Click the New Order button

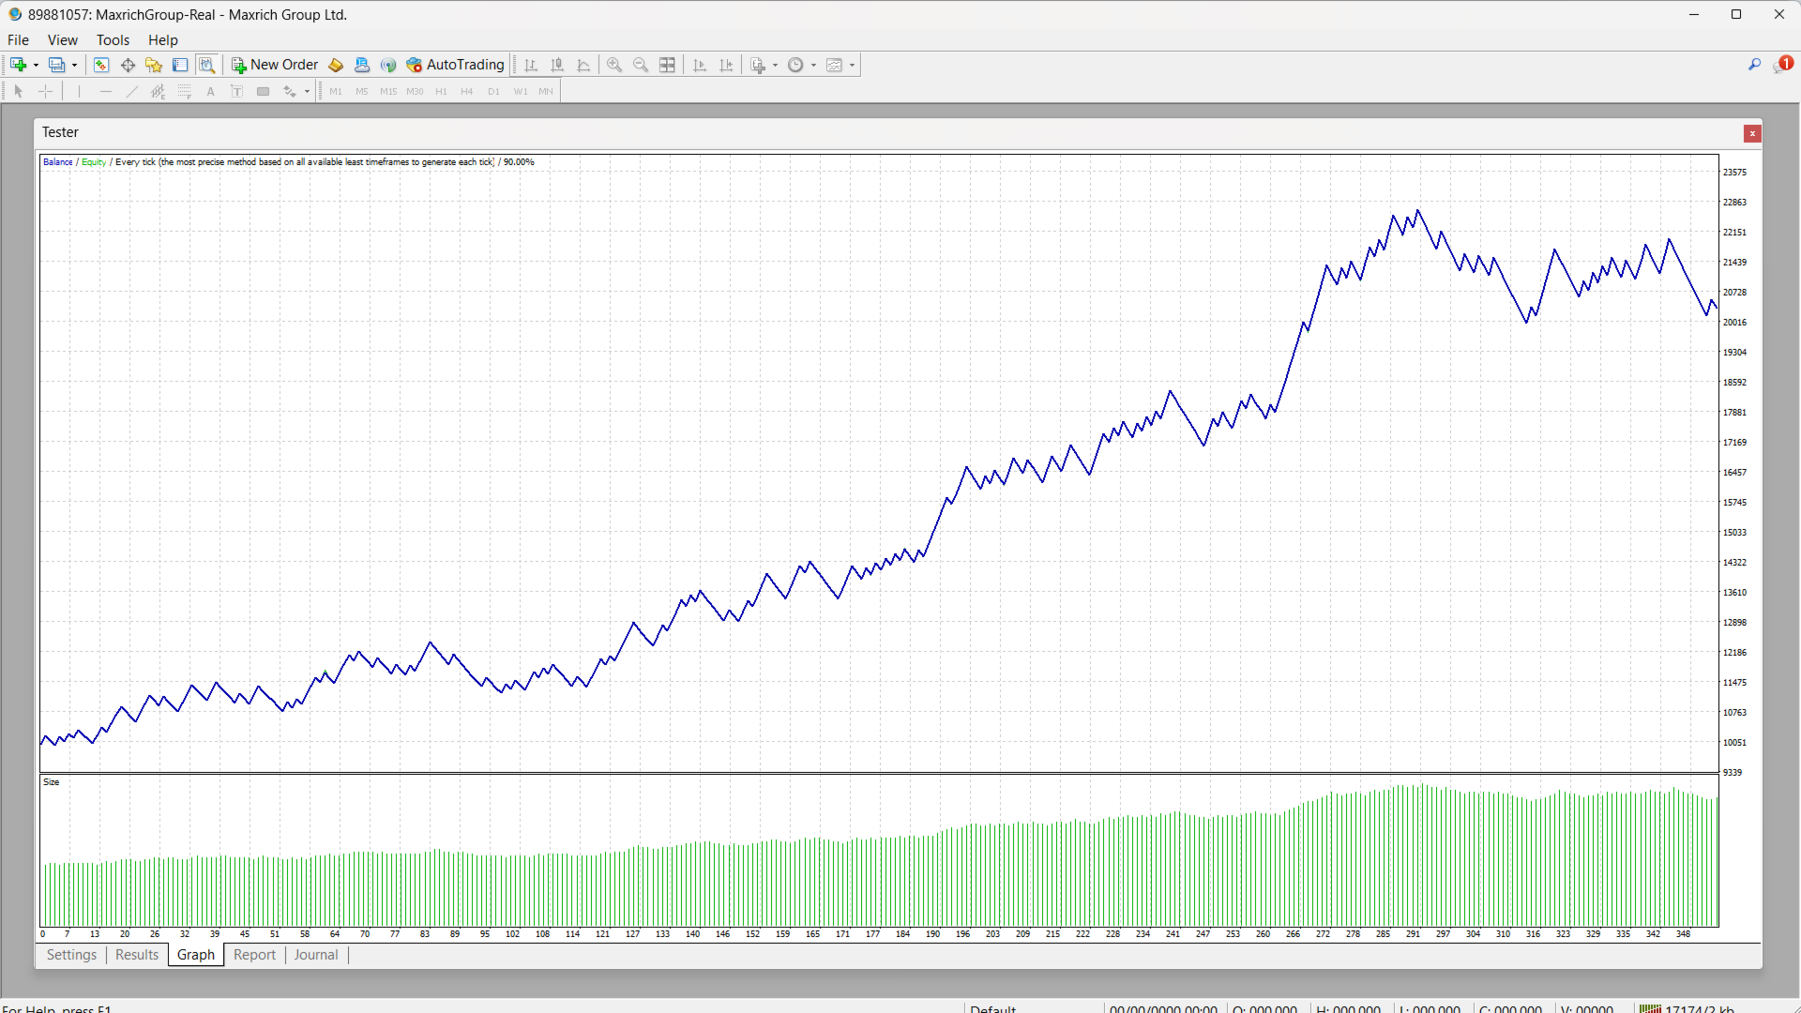click(x=275, y=65)
